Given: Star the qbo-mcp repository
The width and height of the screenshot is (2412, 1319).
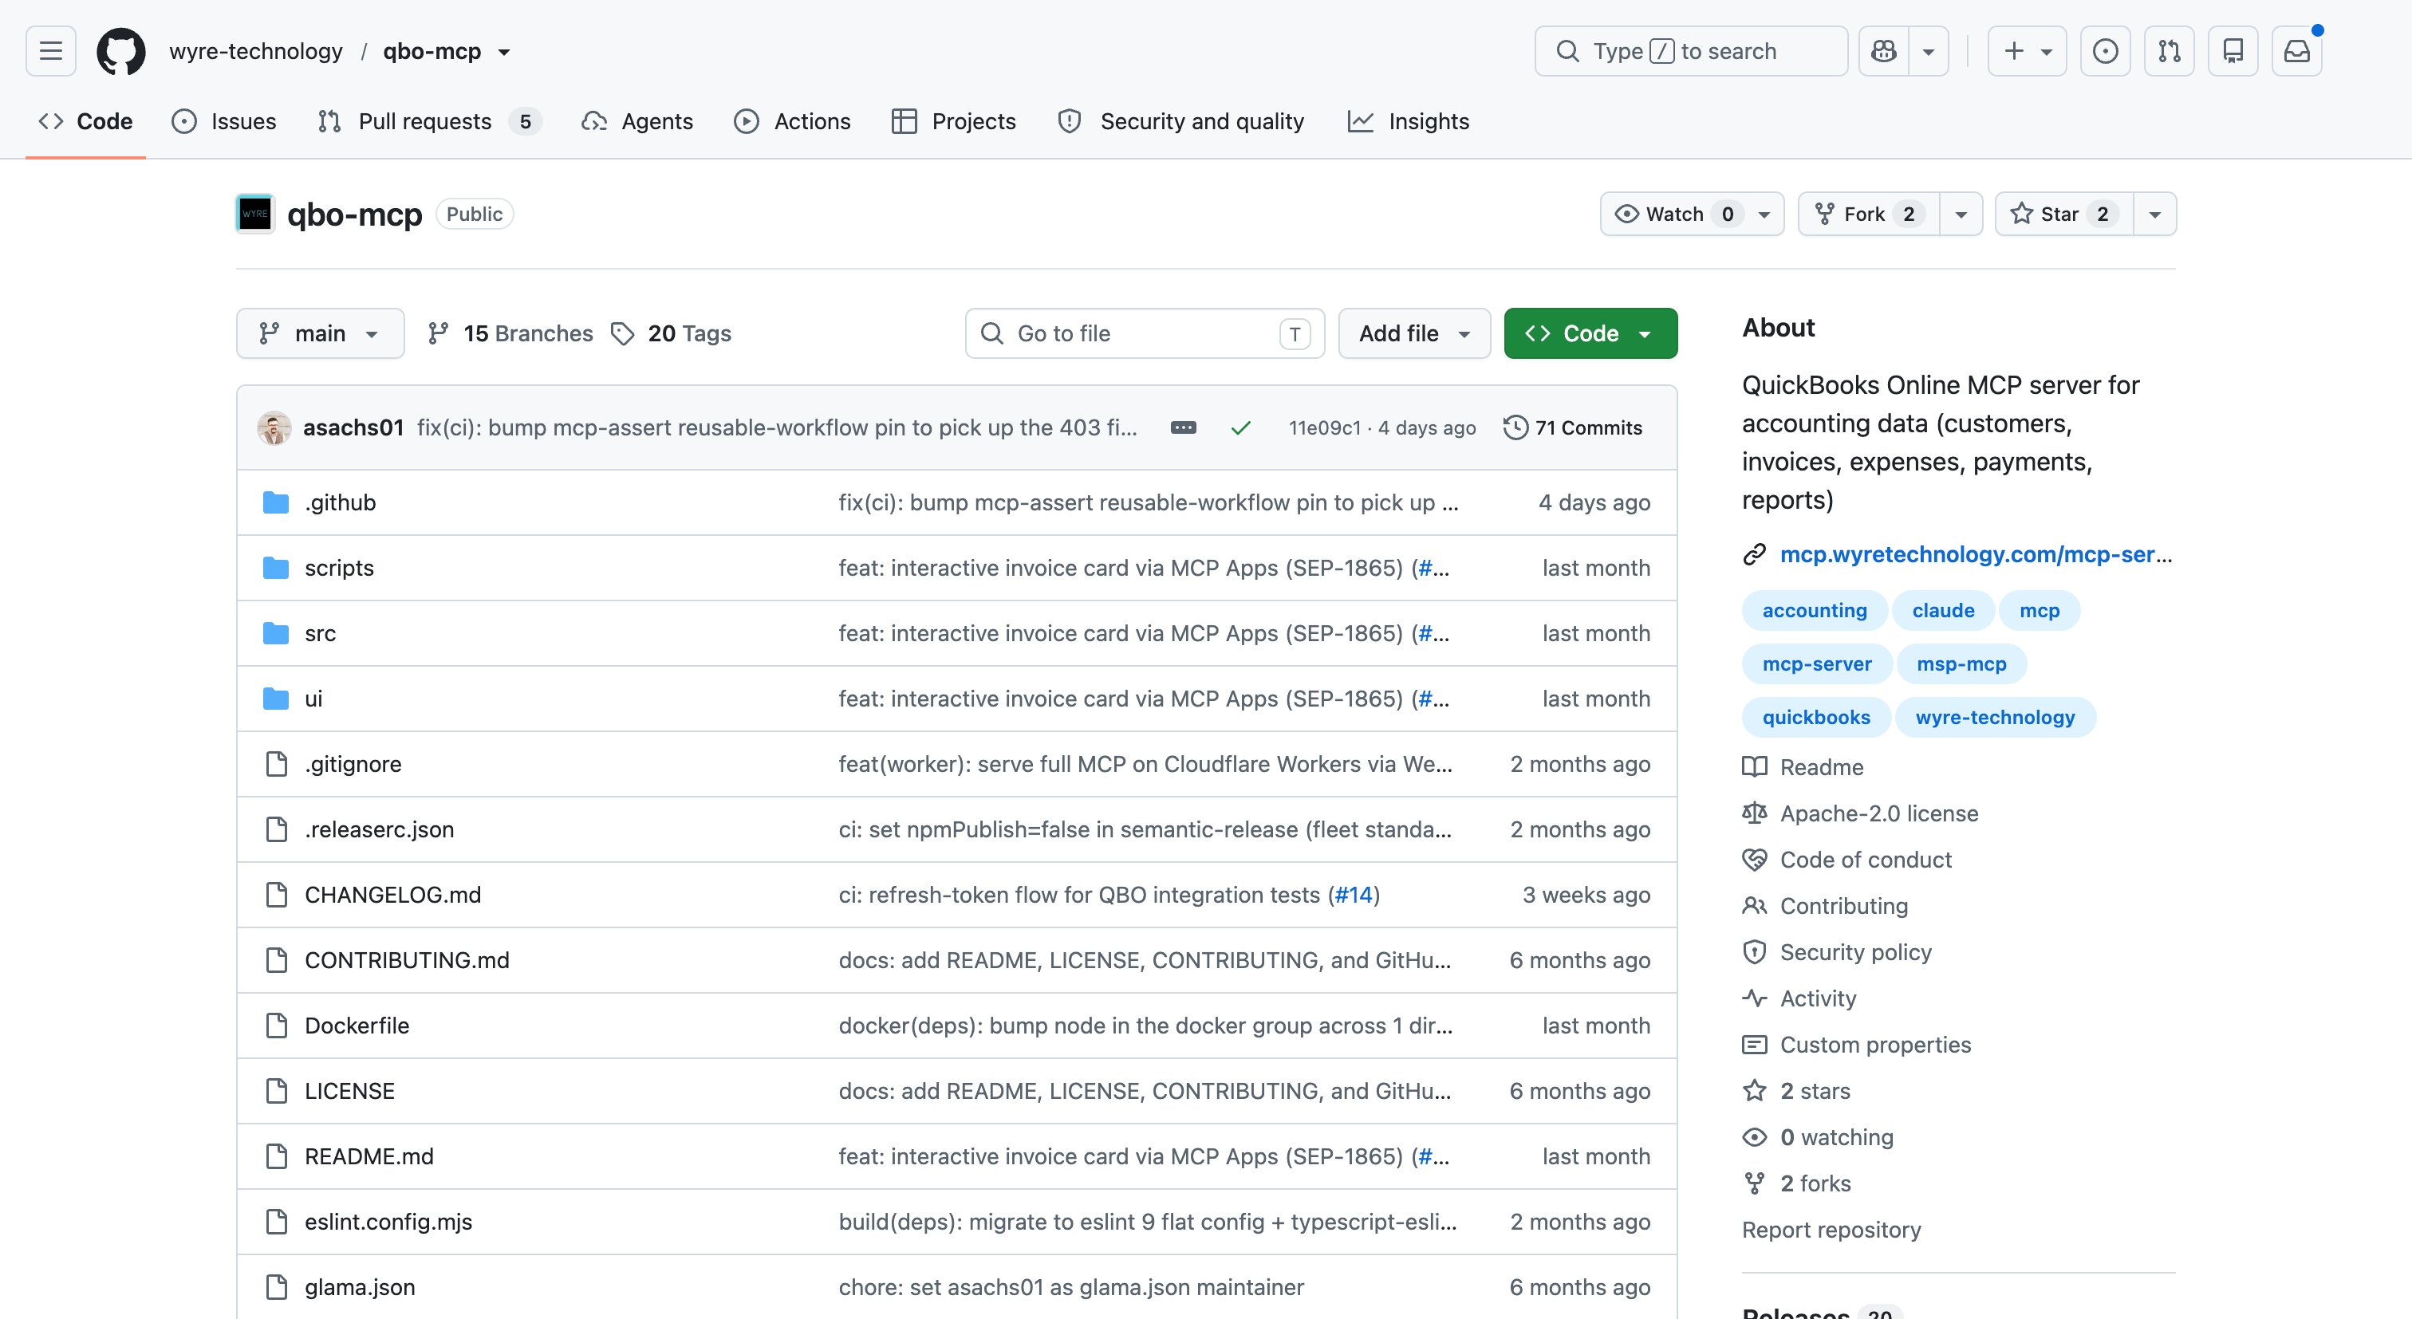Looking at the screenshot, I should pos(2064,214).
